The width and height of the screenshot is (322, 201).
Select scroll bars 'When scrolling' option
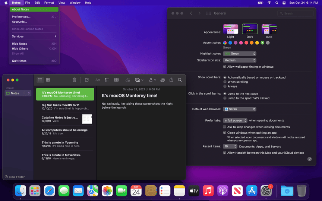click(x=225, y=82)
